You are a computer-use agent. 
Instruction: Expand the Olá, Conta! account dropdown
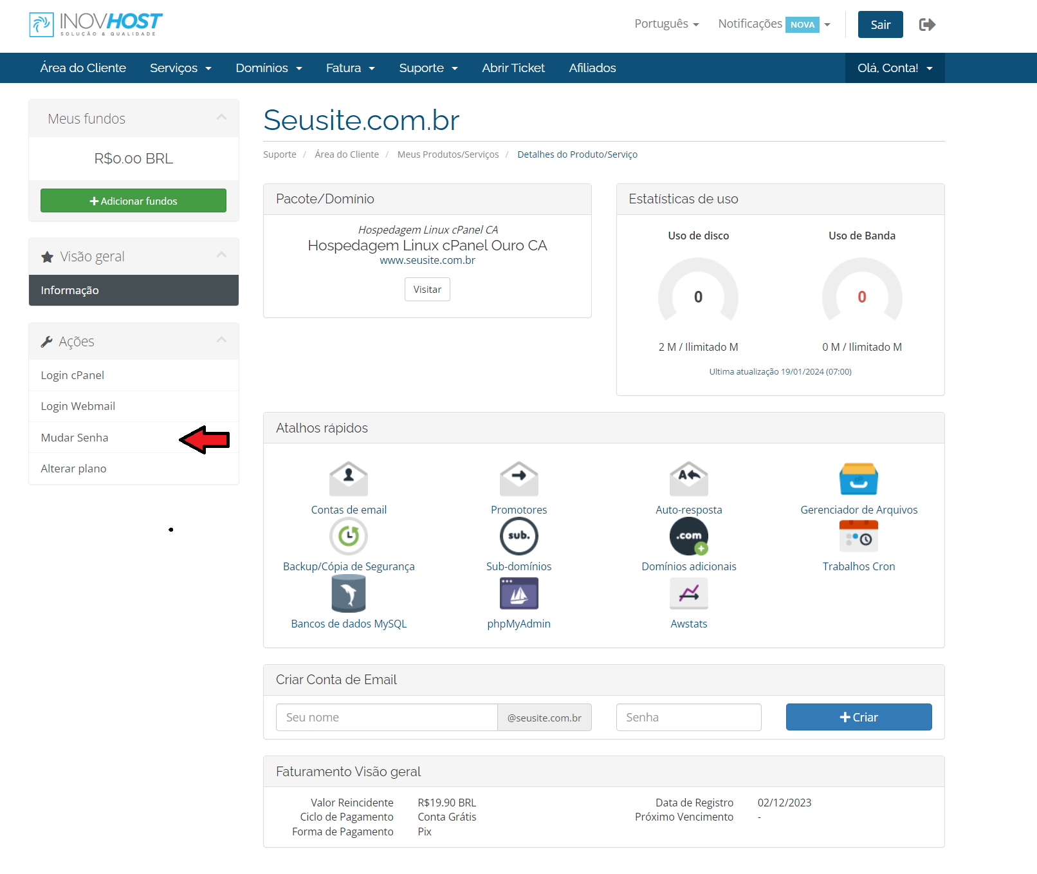[x=894, y=68]
